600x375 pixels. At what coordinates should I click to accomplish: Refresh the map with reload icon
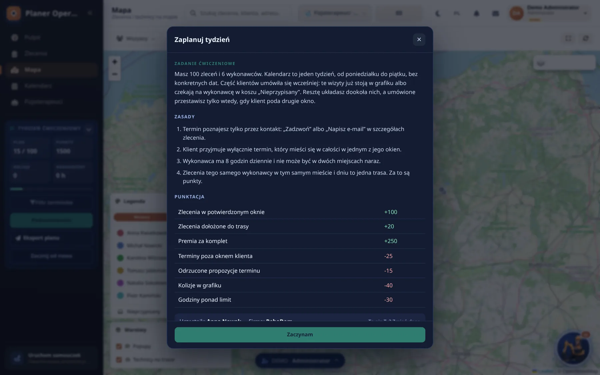586,38
